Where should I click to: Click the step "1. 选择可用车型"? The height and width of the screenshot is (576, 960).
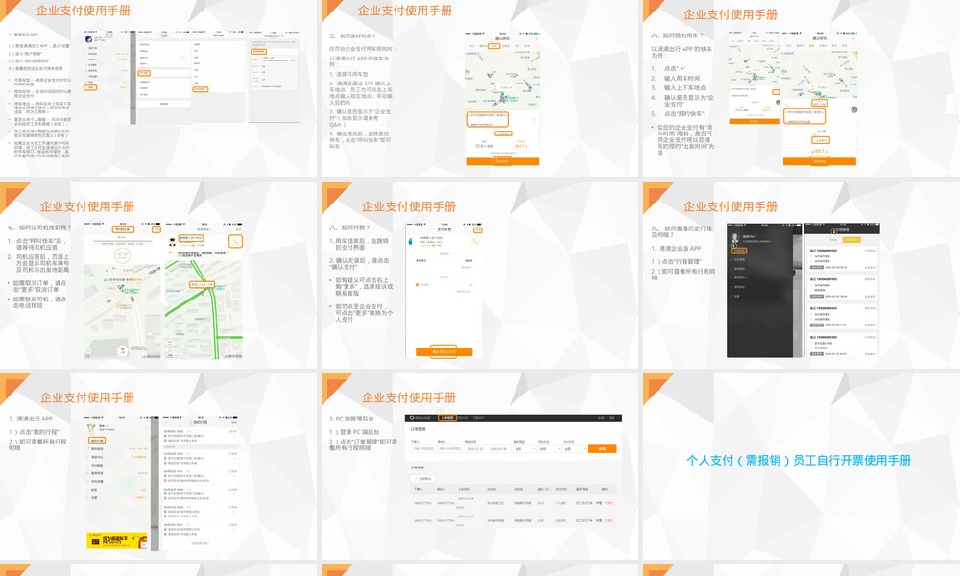pyautogui.click(x=349, y=74)
